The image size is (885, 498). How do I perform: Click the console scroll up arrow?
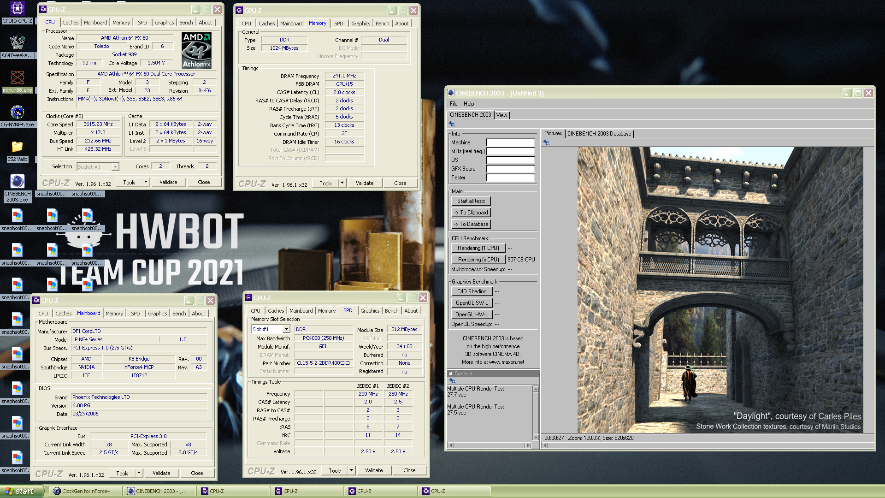536,389
